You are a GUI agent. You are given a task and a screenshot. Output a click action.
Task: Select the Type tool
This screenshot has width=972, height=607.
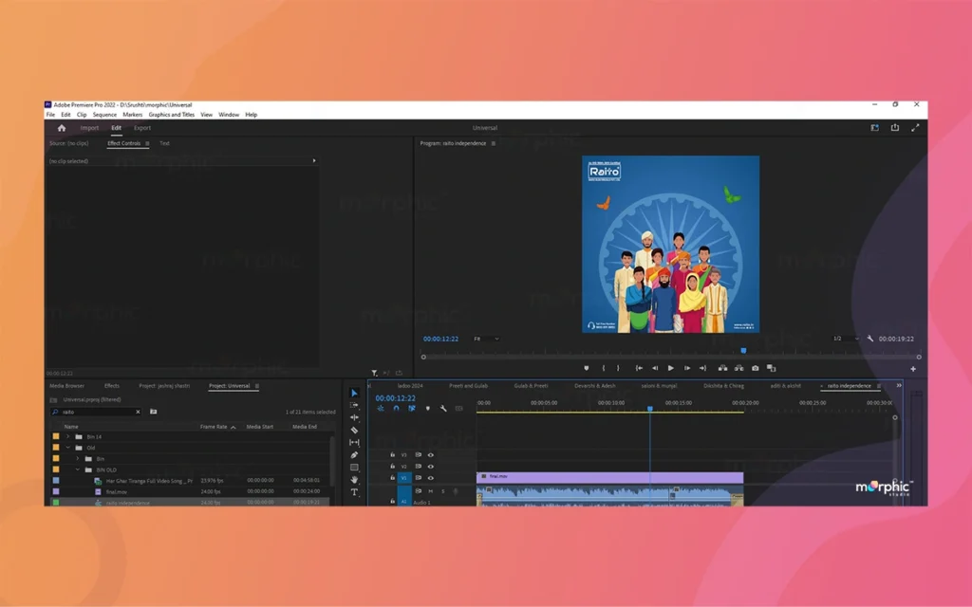pos(354,492)
